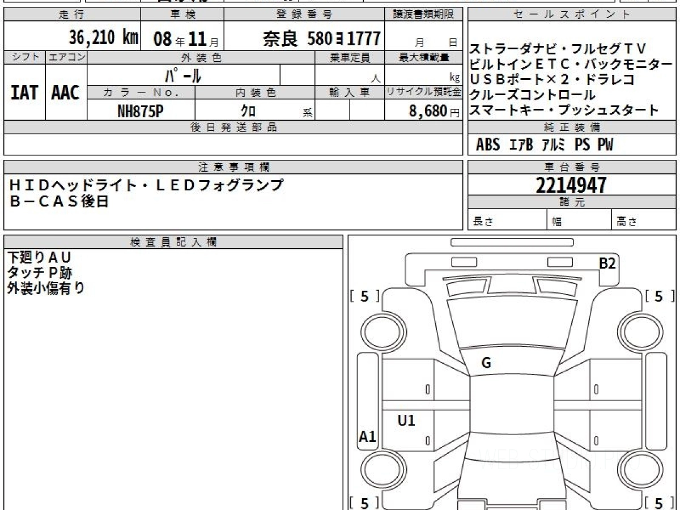Viewport: 680px width, 510px height.
Task: Select the エアB equipment label
Action: click(521, 145)
